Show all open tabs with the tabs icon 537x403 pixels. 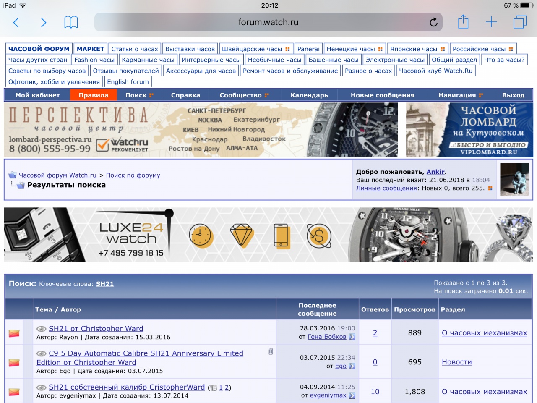[x=519, y=22]
